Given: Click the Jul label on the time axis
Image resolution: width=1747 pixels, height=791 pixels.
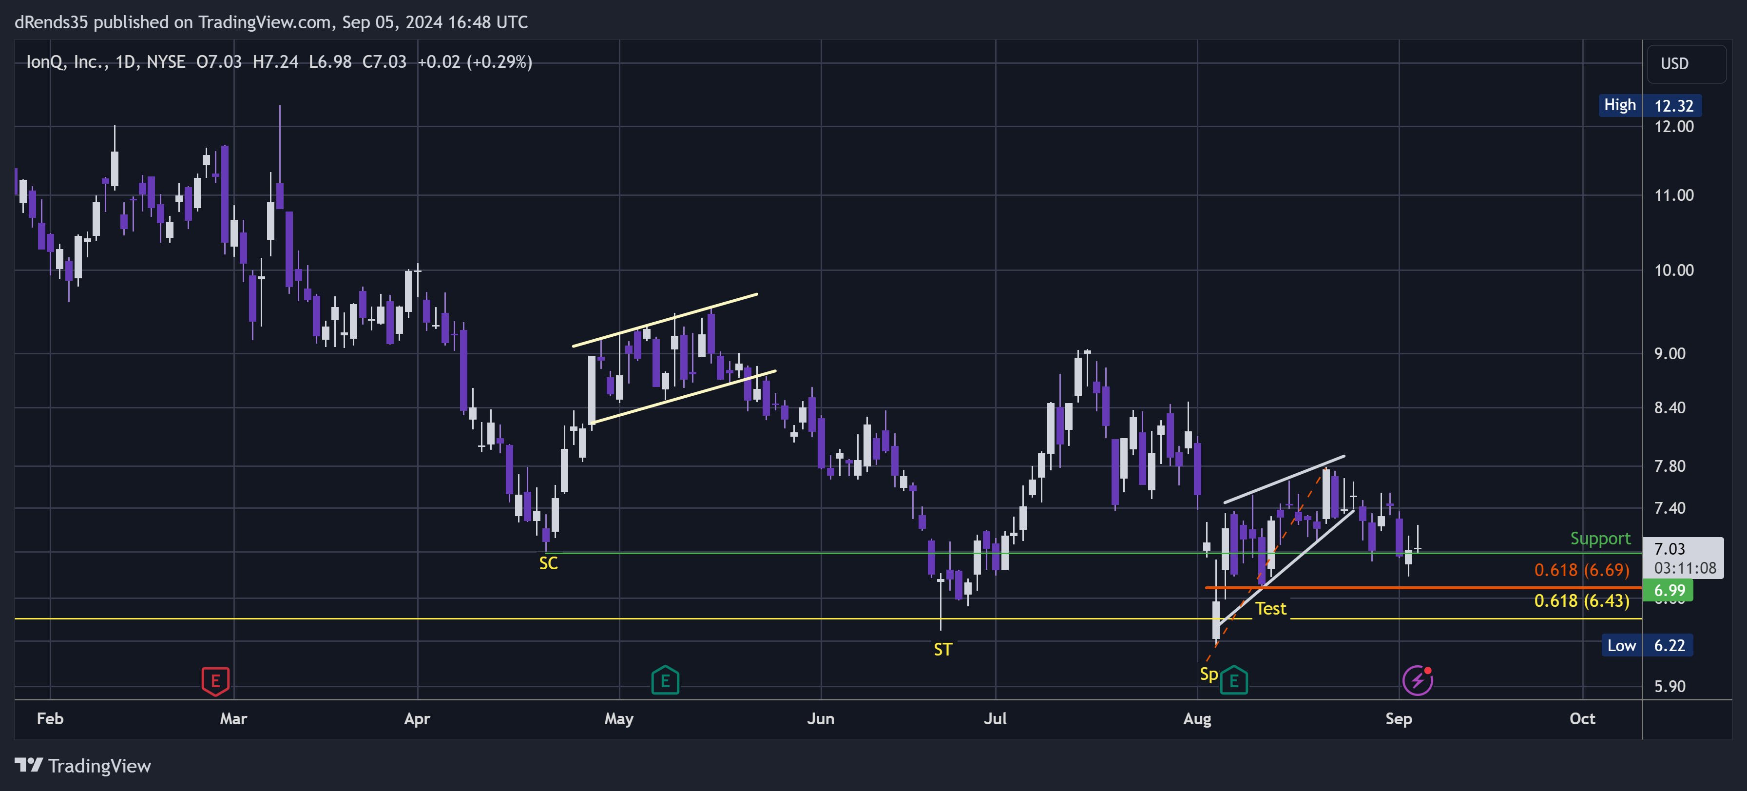Looking at the screenshot, I should (x=995, y=719).
